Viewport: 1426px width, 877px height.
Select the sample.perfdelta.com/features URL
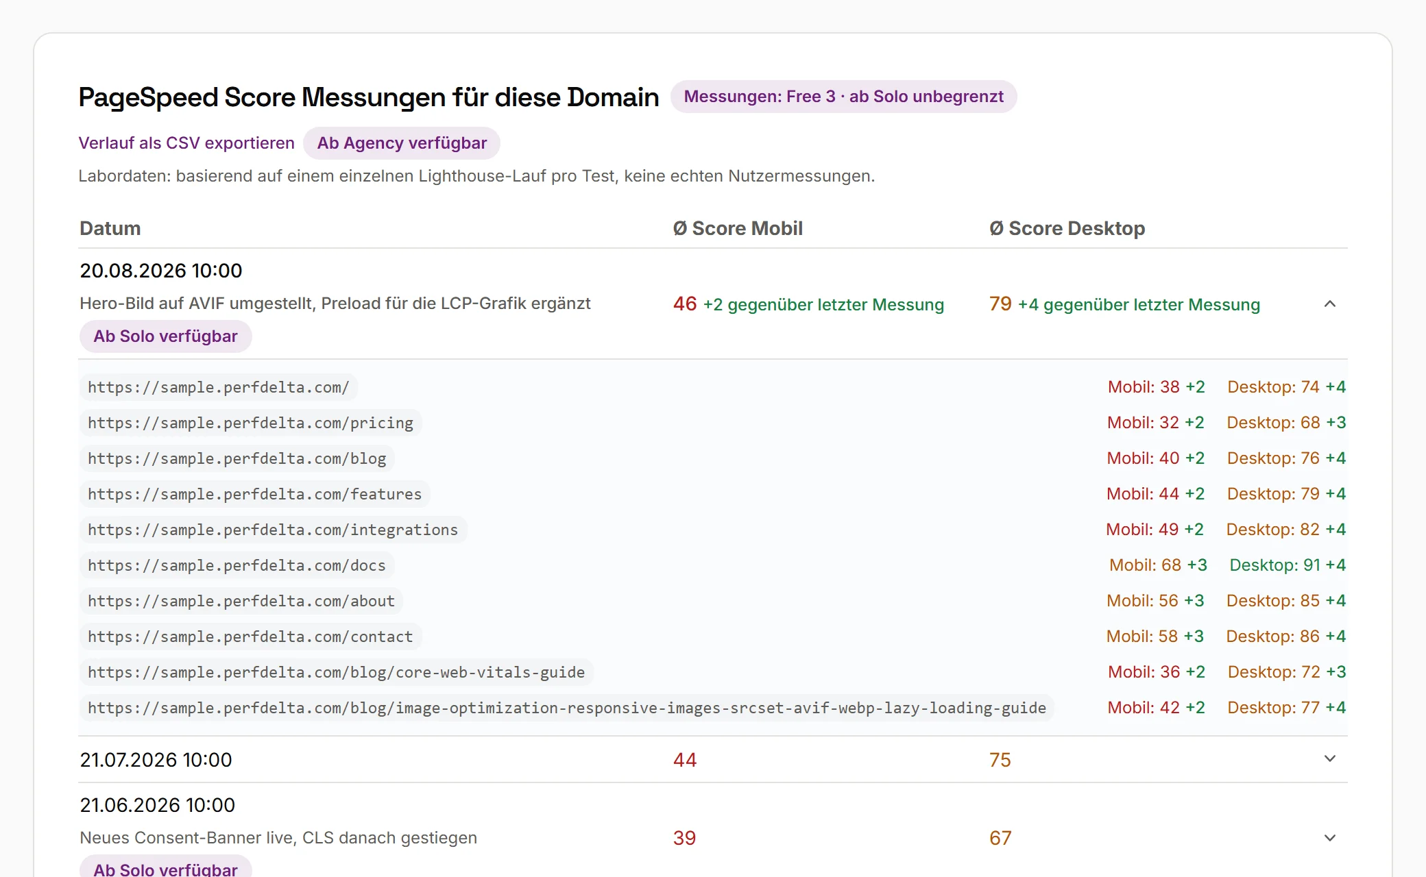click(255, 494)
